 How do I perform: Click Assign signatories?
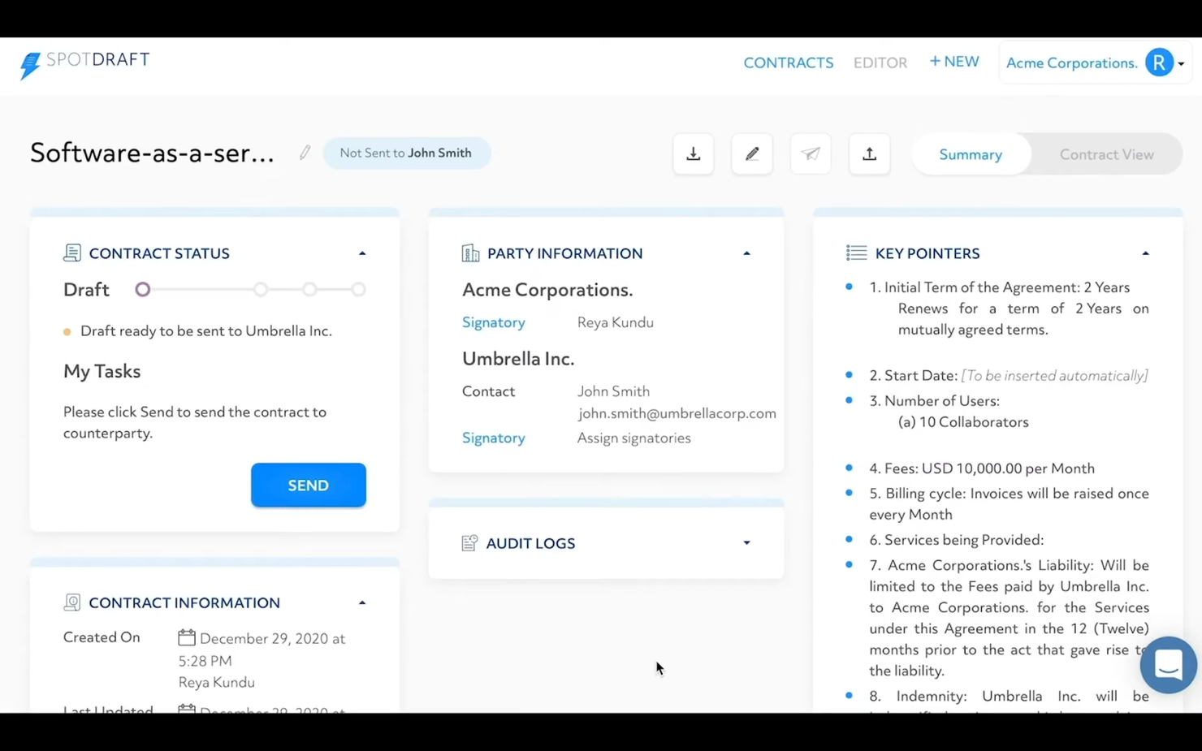pyautogui.click(x=634, y=438)
